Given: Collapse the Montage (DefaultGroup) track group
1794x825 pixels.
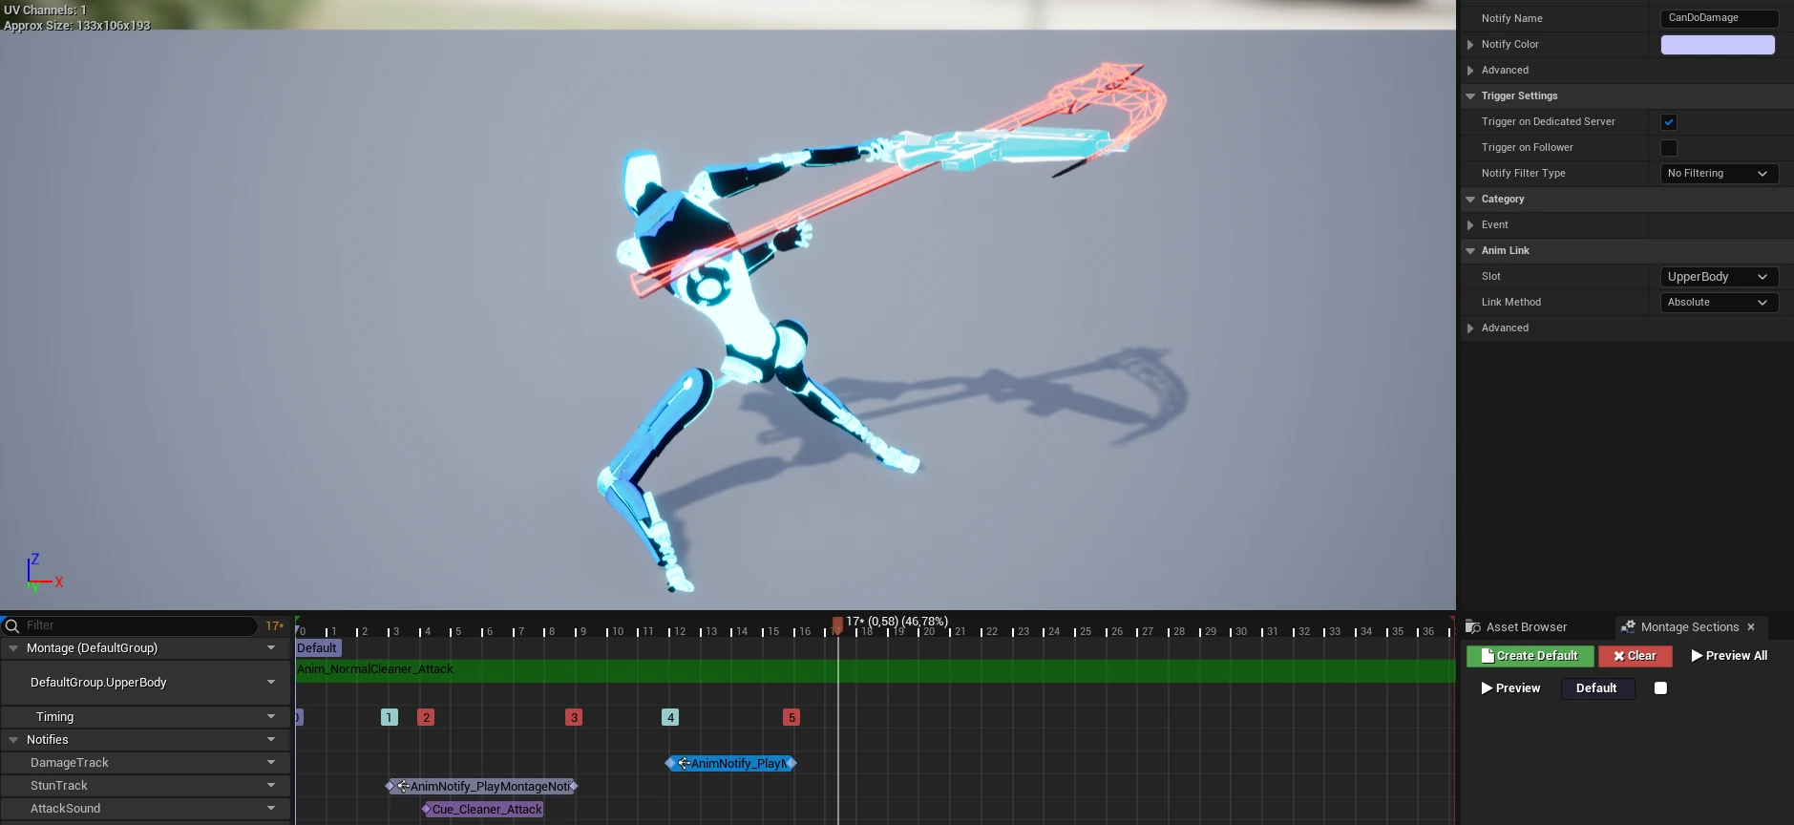Looking at the screenshot, I should click(x=13, y=648).
